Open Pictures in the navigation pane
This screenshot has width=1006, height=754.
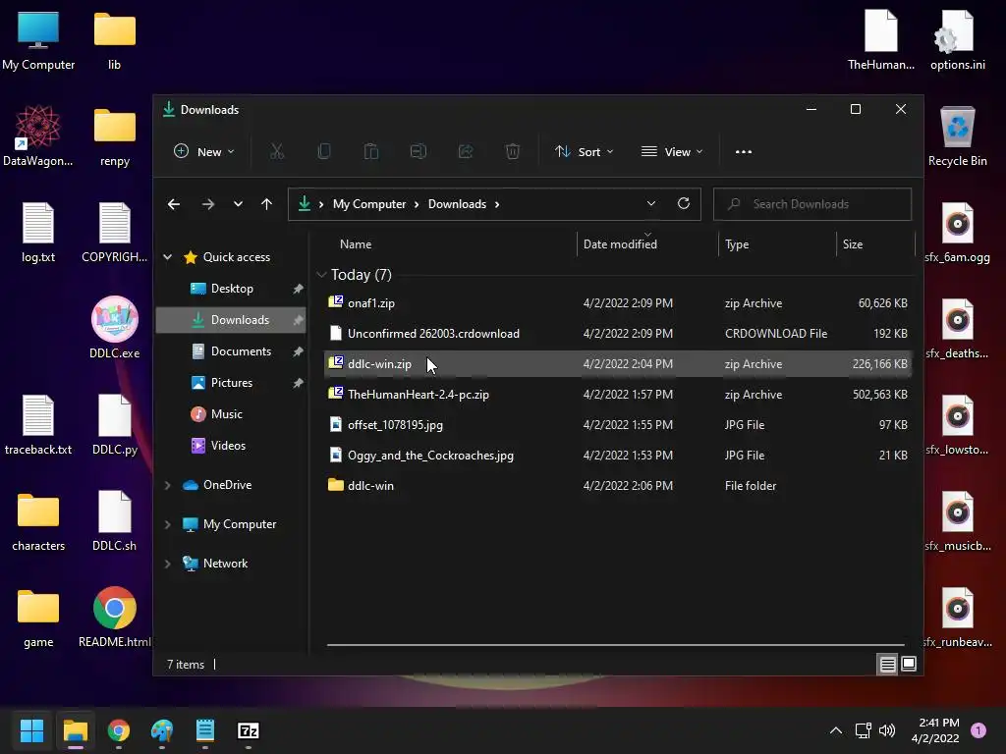(x=232, y=383)
